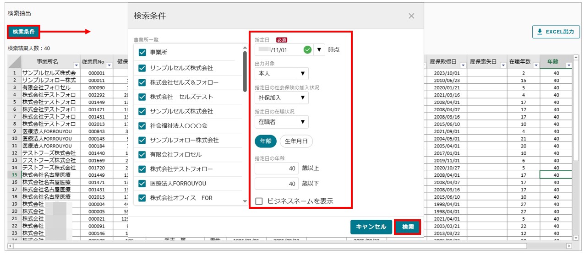Screen dimensions: 584x255
Task: Uncheck the 事業所 select-all checkbox
Action: click(142, 52)
